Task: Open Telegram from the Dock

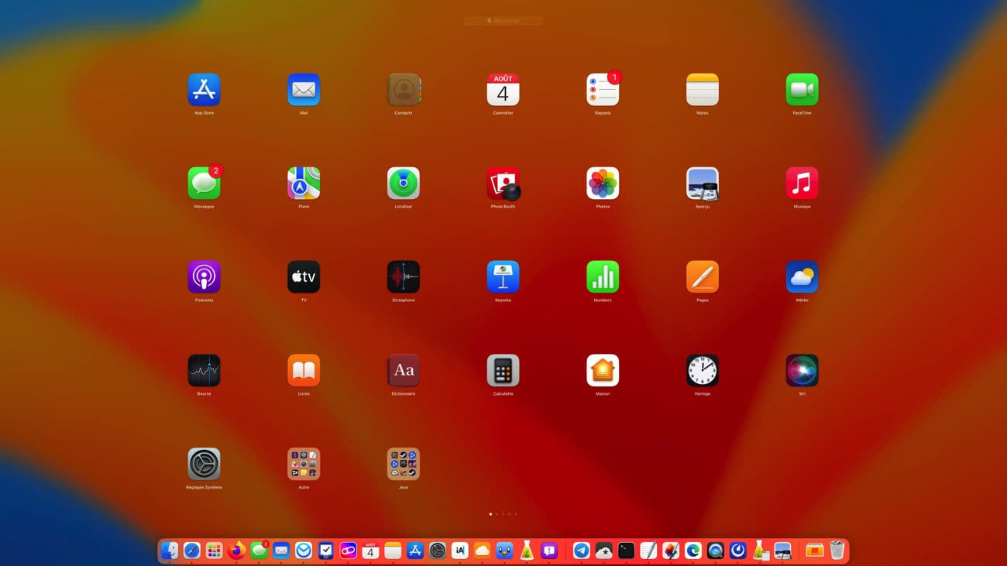Action: click(581, 551)
